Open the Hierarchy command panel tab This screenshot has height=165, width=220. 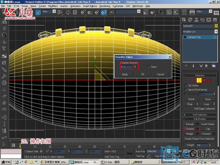point(196,20)
